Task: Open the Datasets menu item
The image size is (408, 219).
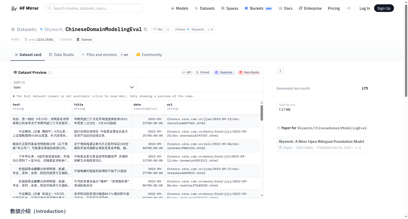Action: tap(205, 8)
